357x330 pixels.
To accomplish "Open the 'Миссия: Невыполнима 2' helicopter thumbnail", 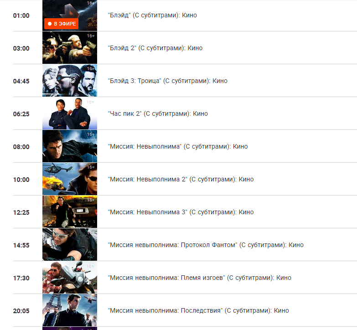I will (x=70, y=179).
